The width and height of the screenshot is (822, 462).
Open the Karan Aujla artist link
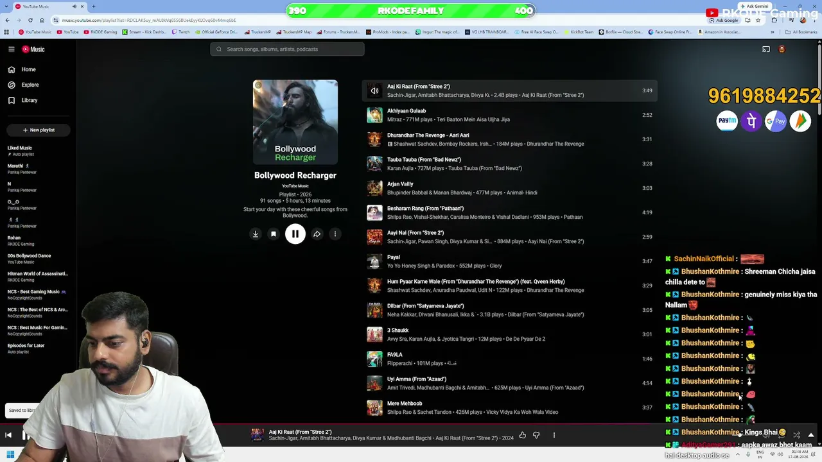tap(401, 168)
